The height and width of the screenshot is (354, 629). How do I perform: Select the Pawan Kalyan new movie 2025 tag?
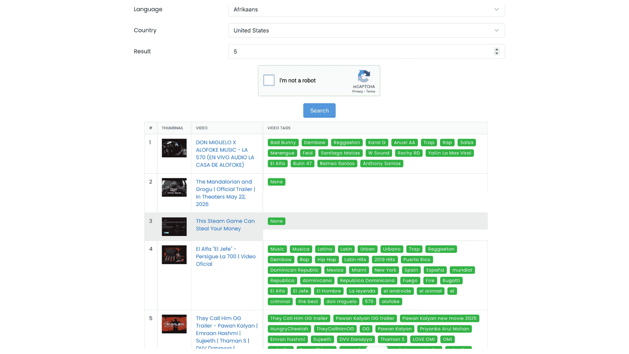439,318
